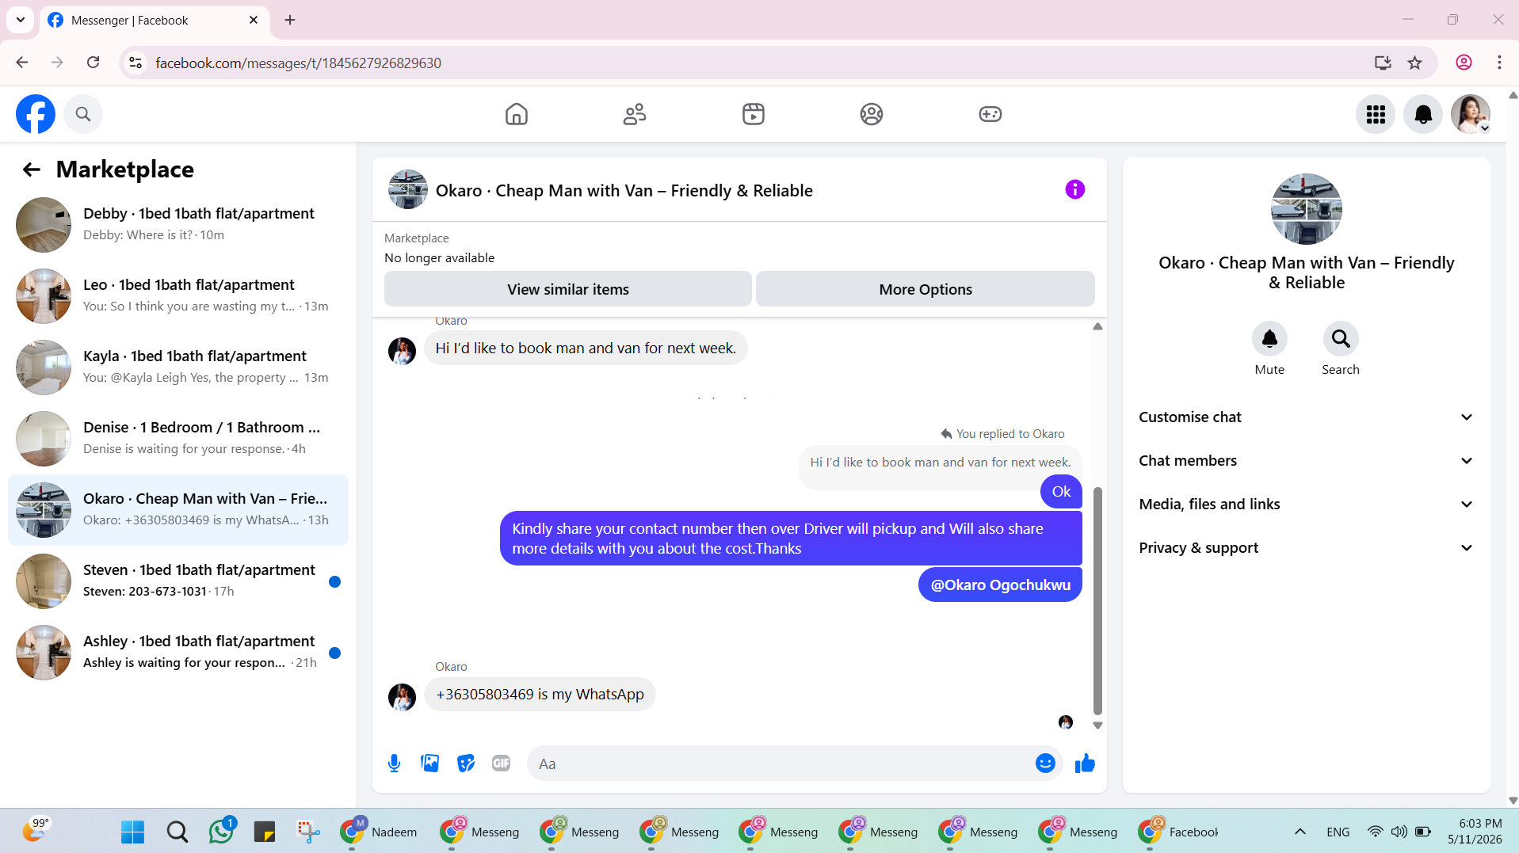Click the 'Ok' message bubble
Image resolution: width=1519 pixels, height=853 pixels.
(1061, 492)
